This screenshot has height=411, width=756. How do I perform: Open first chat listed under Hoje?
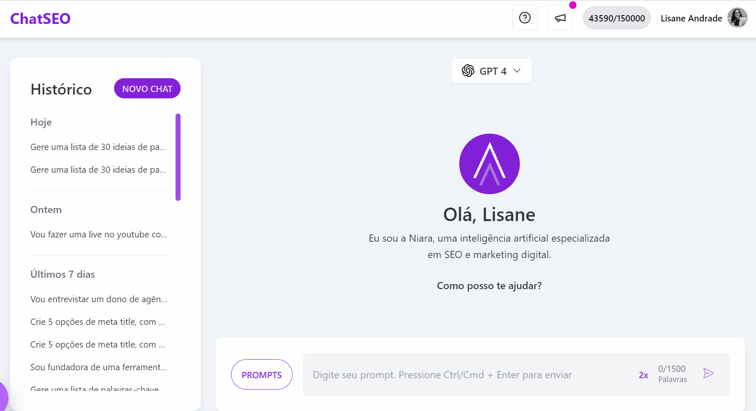point(98,147)
